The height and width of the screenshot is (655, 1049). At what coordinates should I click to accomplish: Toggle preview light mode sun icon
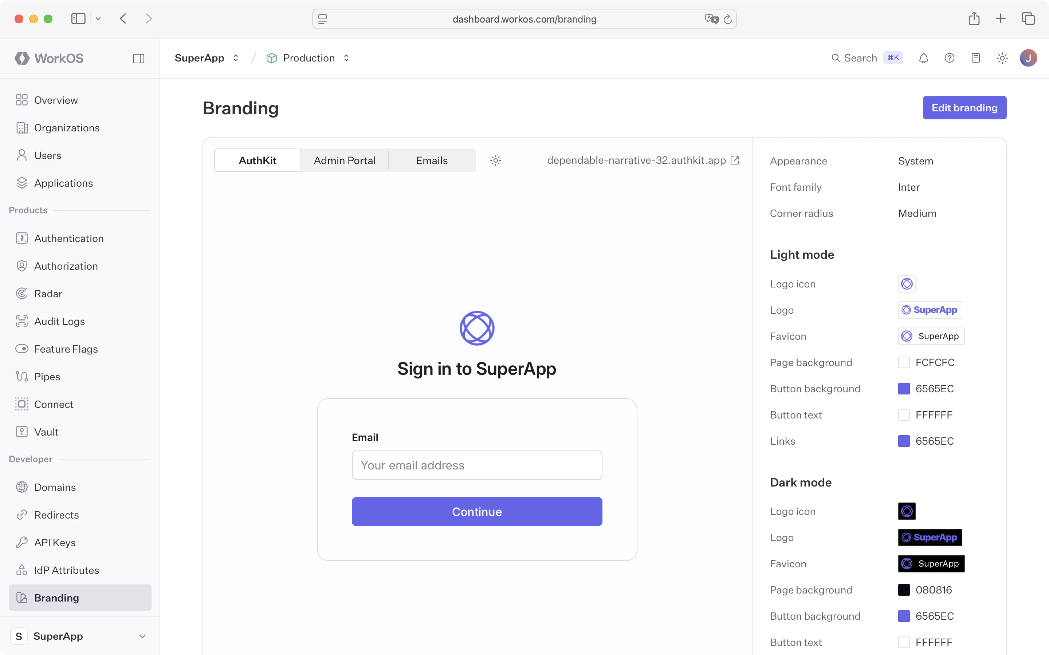tap(495, 160)
